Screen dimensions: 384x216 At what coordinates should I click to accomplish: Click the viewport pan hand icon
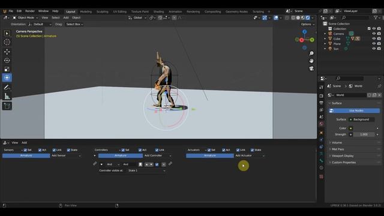point(311,61)
